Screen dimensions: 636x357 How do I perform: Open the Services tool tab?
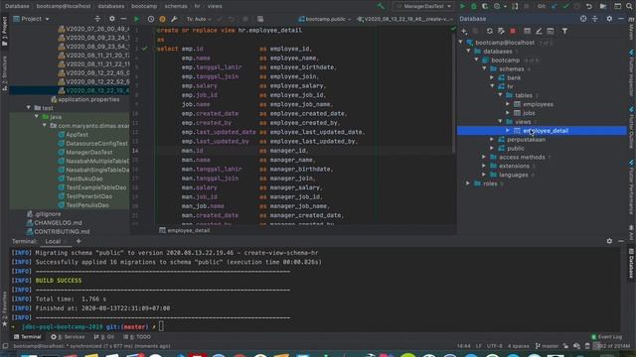(68, 337)
